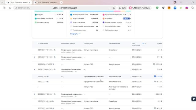Image resolution: width=196 pixels, height=110 pixels.
Task: Open the green shield extension
Action: pyautogui.click(x=157, y=8)
